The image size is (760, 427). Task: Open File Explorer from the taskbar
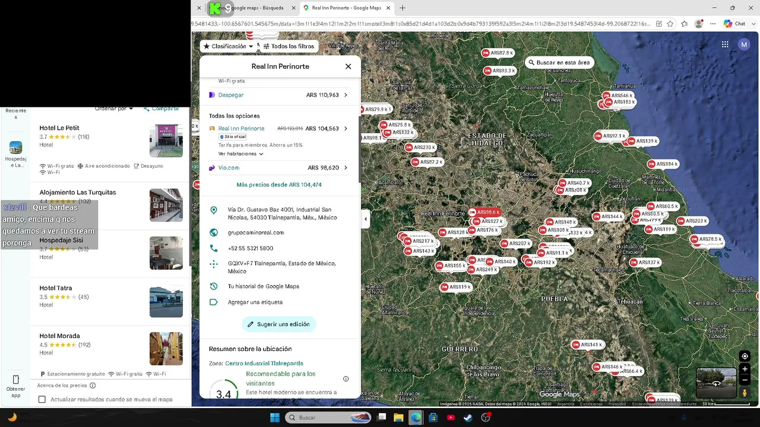pyautogui.click(x=398, y=418)
